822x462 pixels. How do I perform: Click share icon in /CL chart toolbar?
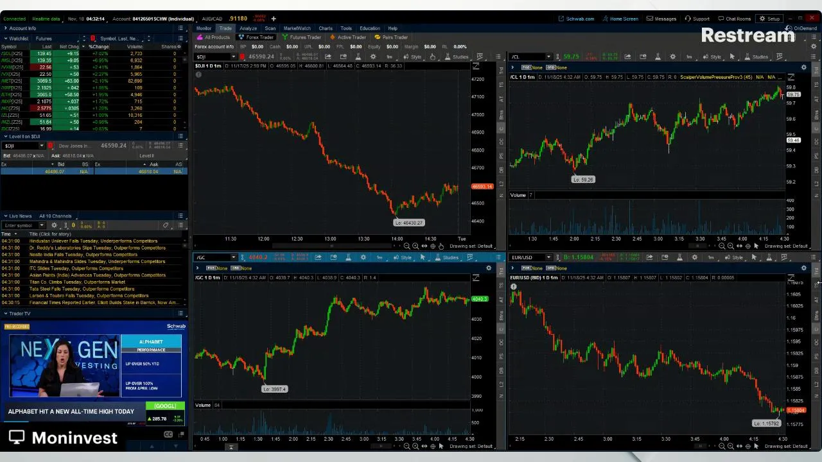[x=627, y=56]
